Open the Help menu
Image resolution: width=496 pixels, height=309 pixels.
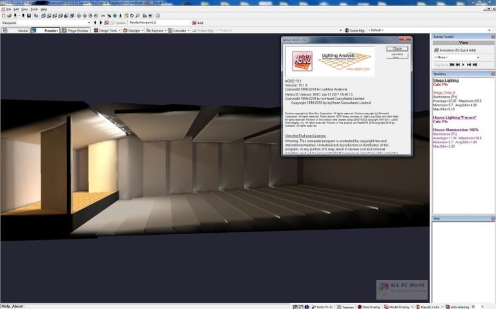point(44,9)
